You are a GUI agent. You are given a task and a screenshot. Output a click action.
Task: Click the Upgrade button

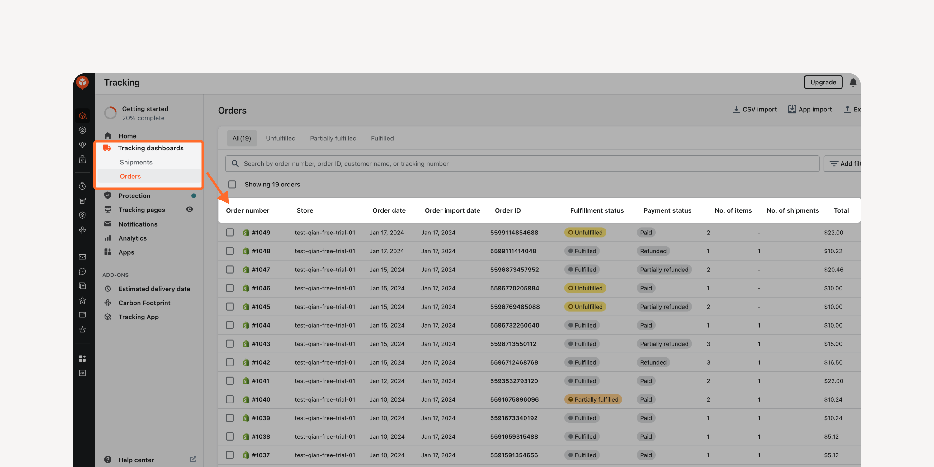823,82
